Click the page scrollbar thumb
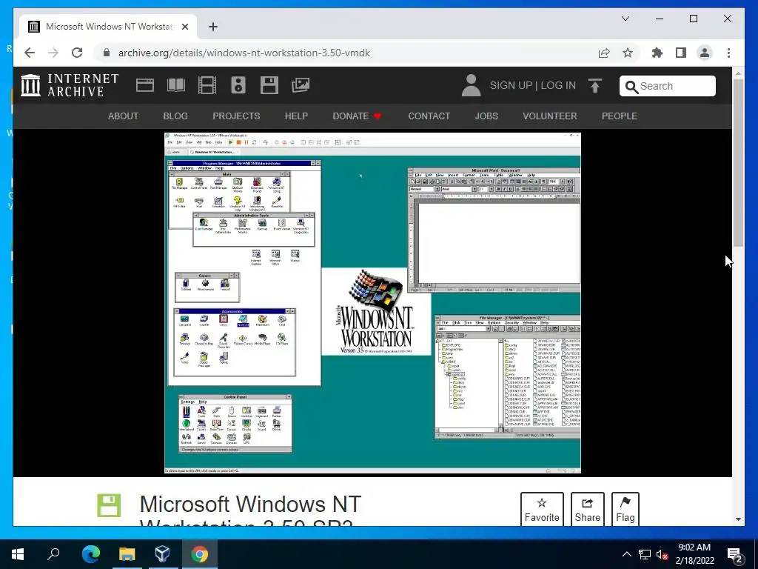Screen dimensions: 758x569 click(x=738, y=162)
